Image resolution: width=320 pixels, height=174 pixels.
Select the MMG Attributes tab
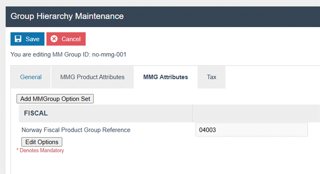166,77
